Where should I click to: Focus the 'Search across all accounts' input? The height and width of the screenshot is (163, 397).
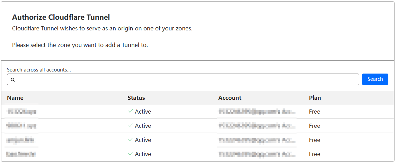pyautogui.click(x=187, y=79)
